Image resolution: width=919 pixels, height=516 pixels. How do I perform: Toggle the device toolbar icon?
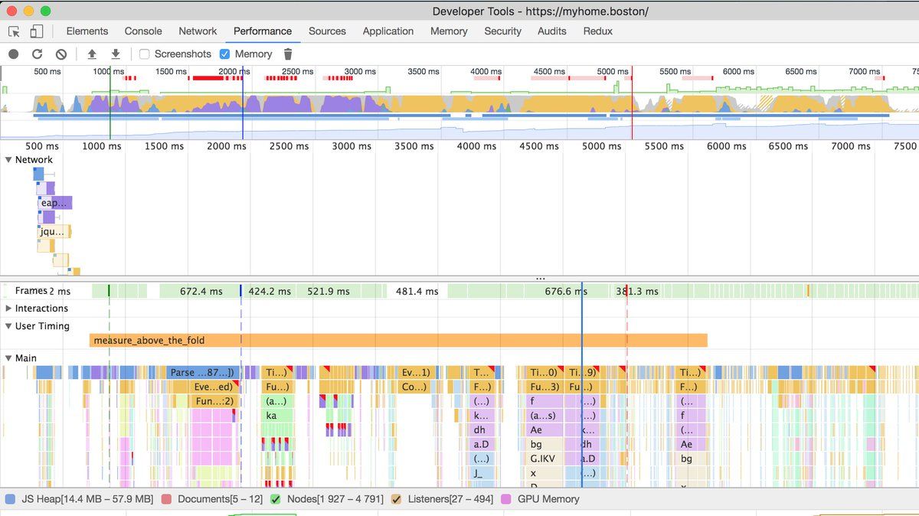click(36, 31)
